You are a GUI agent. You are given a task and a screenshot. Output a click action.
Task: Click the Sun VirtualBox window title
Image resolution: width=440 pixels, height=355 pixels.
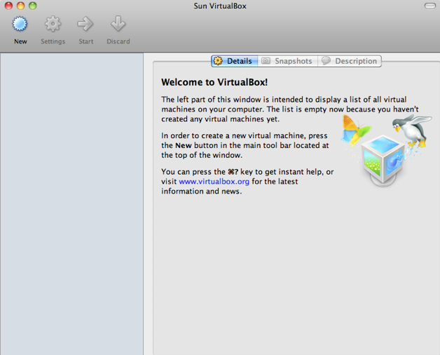[x=220, y=6]
